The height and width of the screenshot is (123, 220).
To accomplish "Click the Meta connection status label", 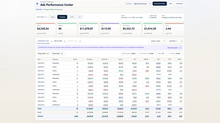I will [53, 10].
